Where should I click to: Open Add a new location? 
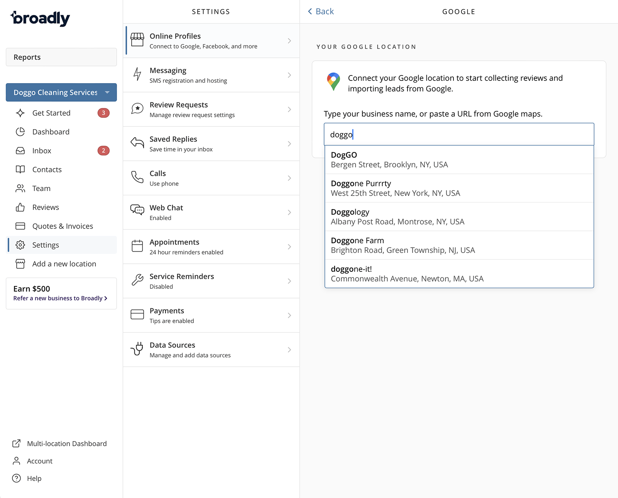(62, 264)
